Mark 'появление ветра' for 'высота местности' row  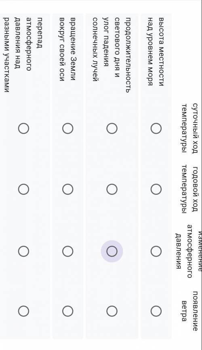pyautogui.click(x=156, y=311)
